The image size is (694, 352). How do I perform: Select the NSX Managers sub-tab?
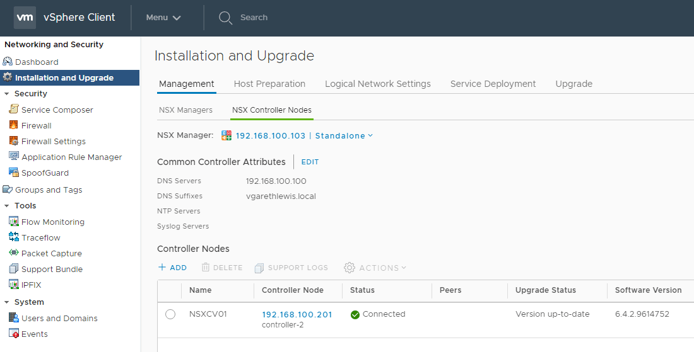pyautogui.click(x=185, y=110)
